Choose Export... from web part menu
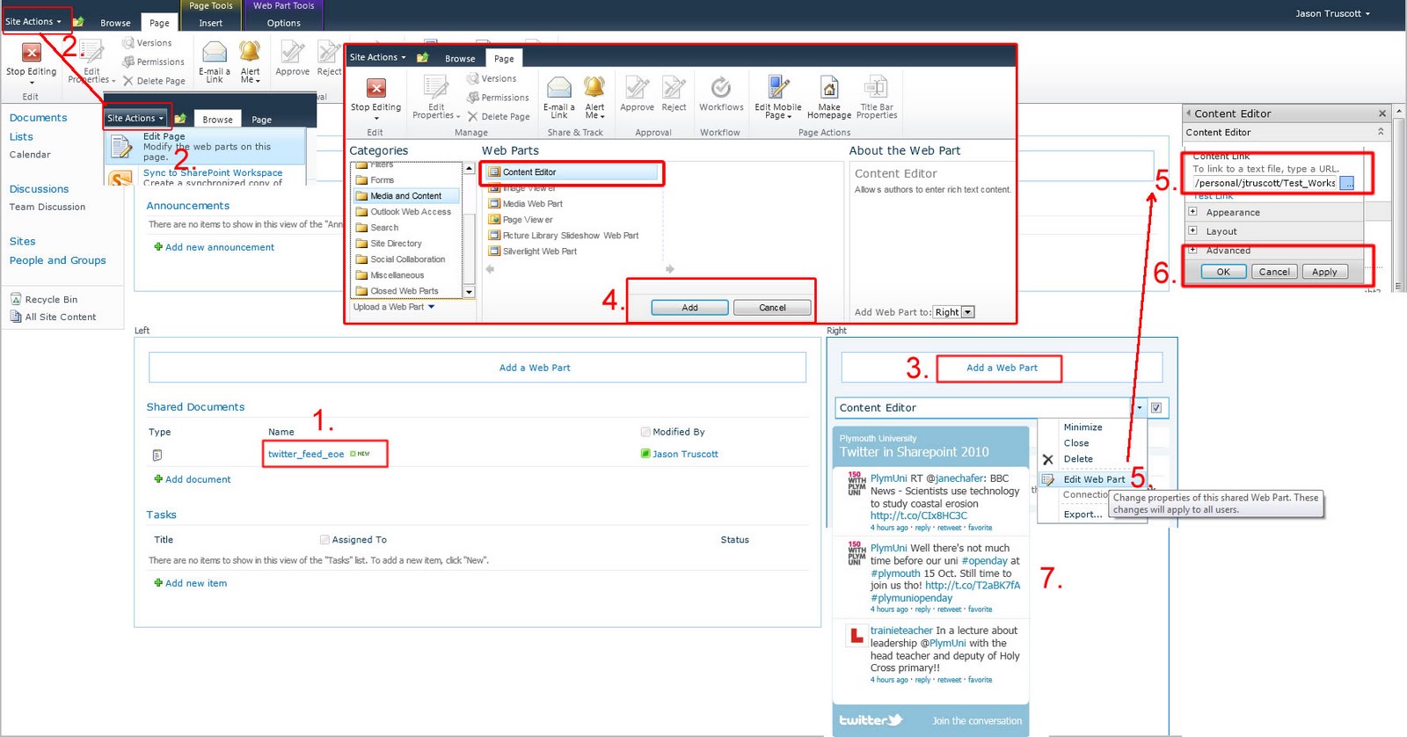This screenshot has height=737, width=1407. [1083, 514]
